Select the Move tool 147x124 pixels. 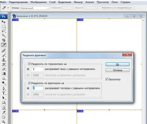click(x=4, y=22)
